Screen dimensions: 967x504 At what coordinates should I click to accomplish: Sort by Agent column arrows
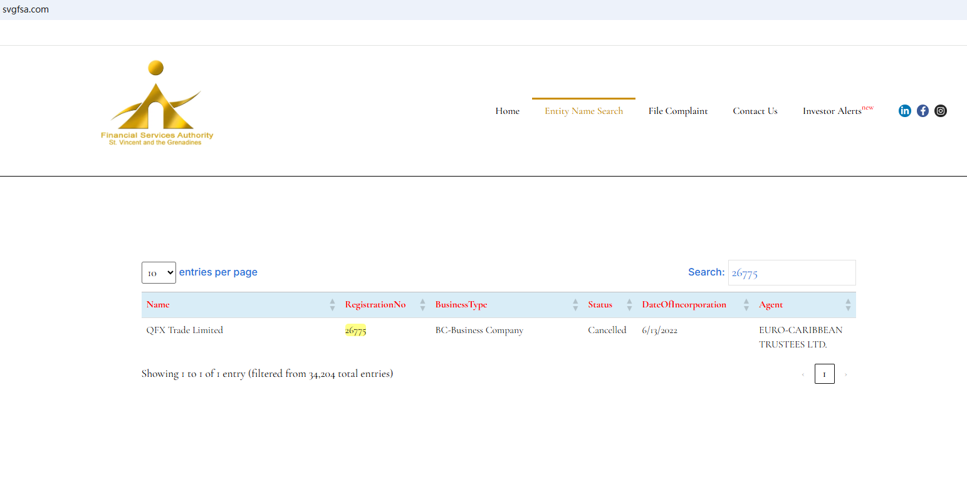[848, 305]
